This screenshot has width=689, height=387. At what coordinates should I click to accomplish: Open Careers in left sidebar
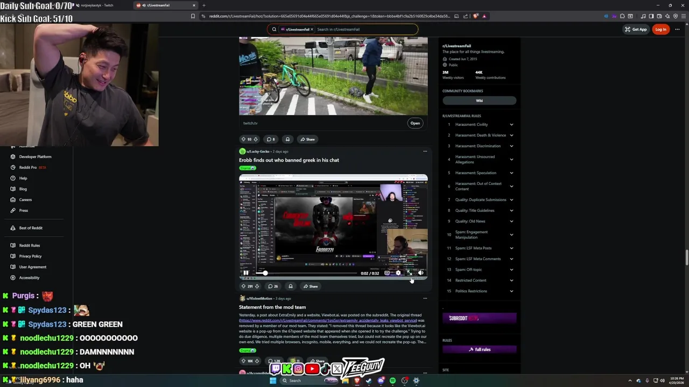tap(25, 200)
